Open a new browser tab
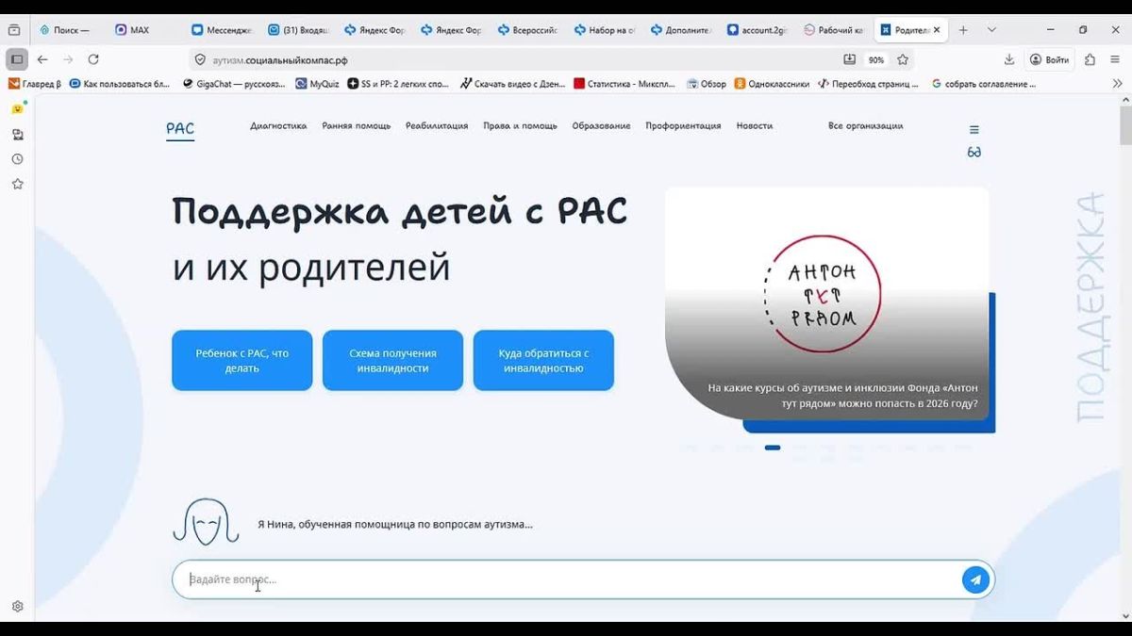This screenshot has height=636, width=1132. 963,30
